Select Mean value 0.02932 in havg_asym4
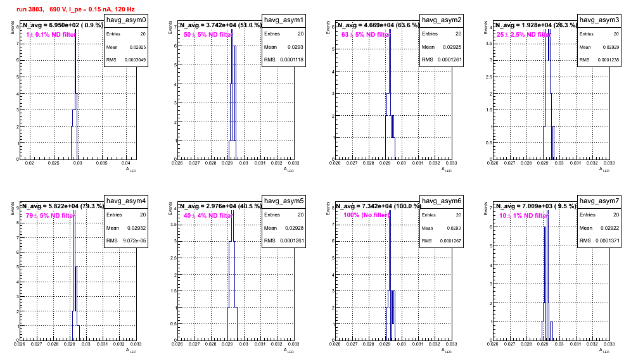This screenshot has height=362, width=631. [136, 228]
